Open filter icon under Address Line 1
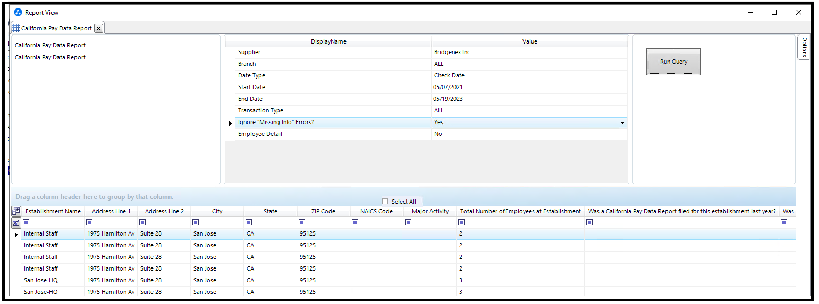 click(x=89, y=223)
